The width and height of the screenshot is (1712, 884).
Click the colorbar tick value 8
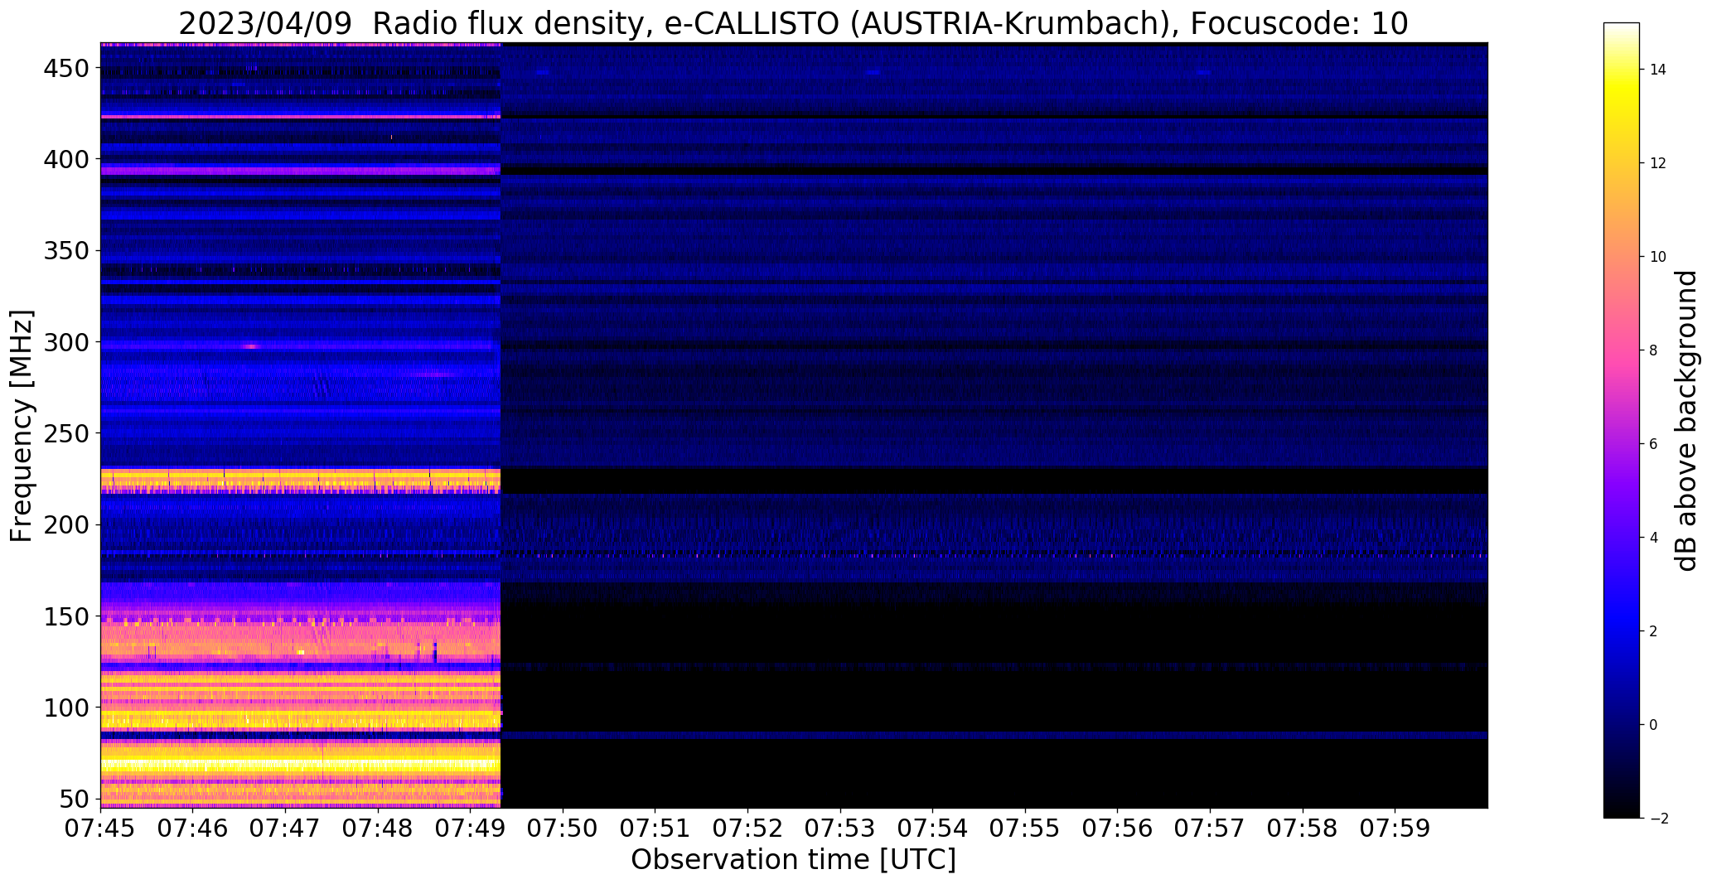click(x=1653, y=350)
